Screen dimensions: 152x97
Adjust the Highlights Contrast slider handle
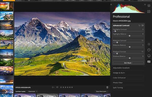115,31
